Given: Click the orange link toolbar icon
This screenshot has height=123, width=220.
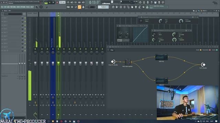Looking at the screenshot, I should click(x=79, y=7).
